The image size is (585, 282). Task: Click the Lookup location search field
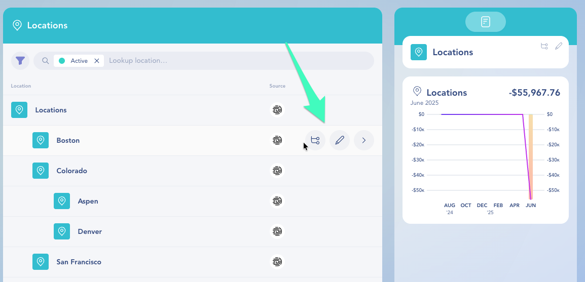[238, 61]
